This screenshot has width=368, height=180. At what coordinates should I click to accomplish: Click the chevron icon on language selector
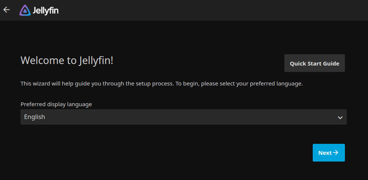pyautogui.click(x=340, y=117)
